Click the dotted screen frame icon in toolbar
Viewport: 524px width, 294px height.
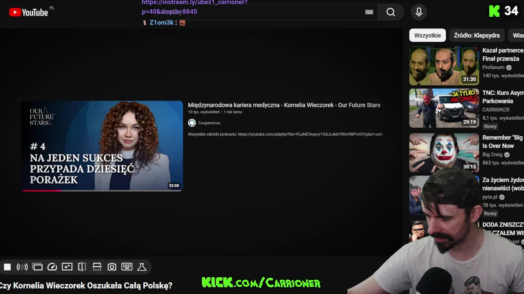point(37,267)
